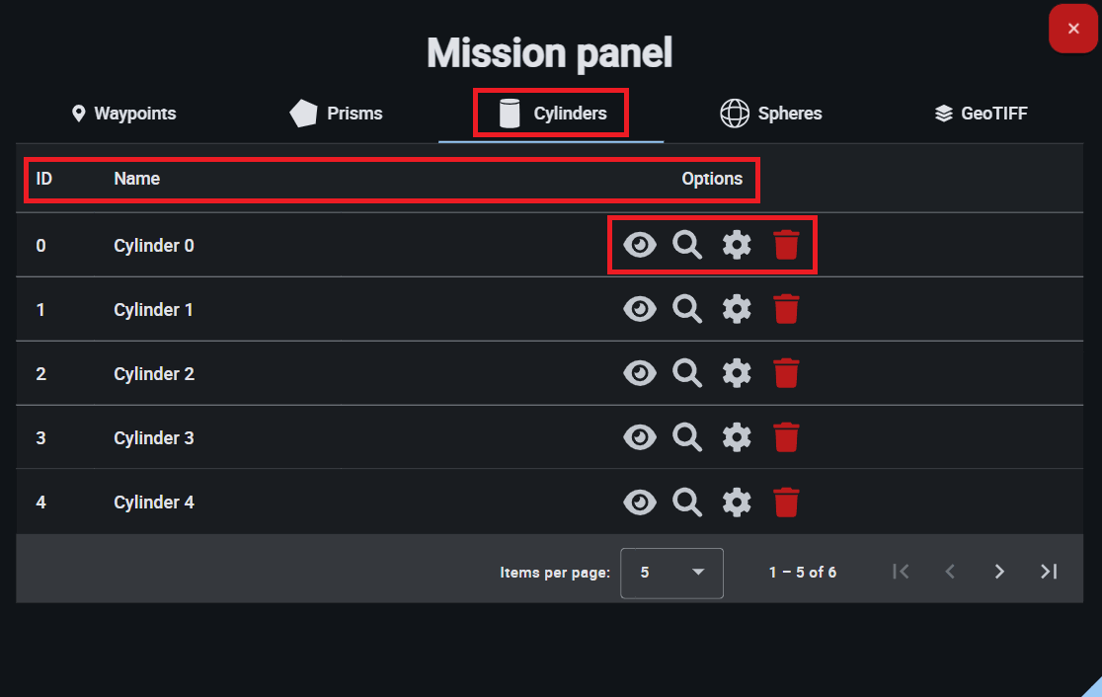Remove Cylinder 4 with trash icon

(786, 502)
